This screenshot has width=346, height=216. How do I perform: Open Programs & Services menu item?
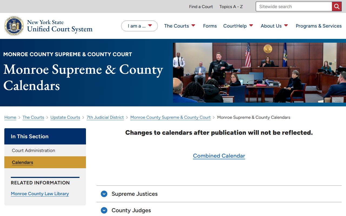[x=319, y=26]
